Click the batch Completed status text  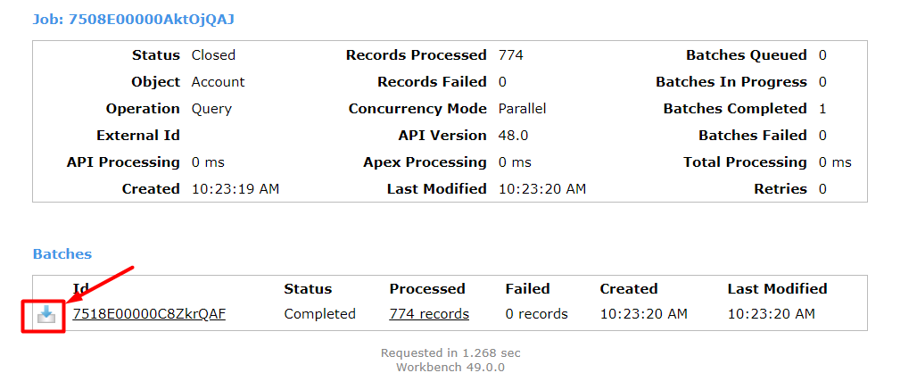320,314
